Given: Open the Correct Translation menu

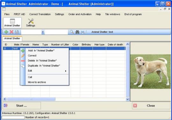Looking at the screenshot, I should 40,14.
